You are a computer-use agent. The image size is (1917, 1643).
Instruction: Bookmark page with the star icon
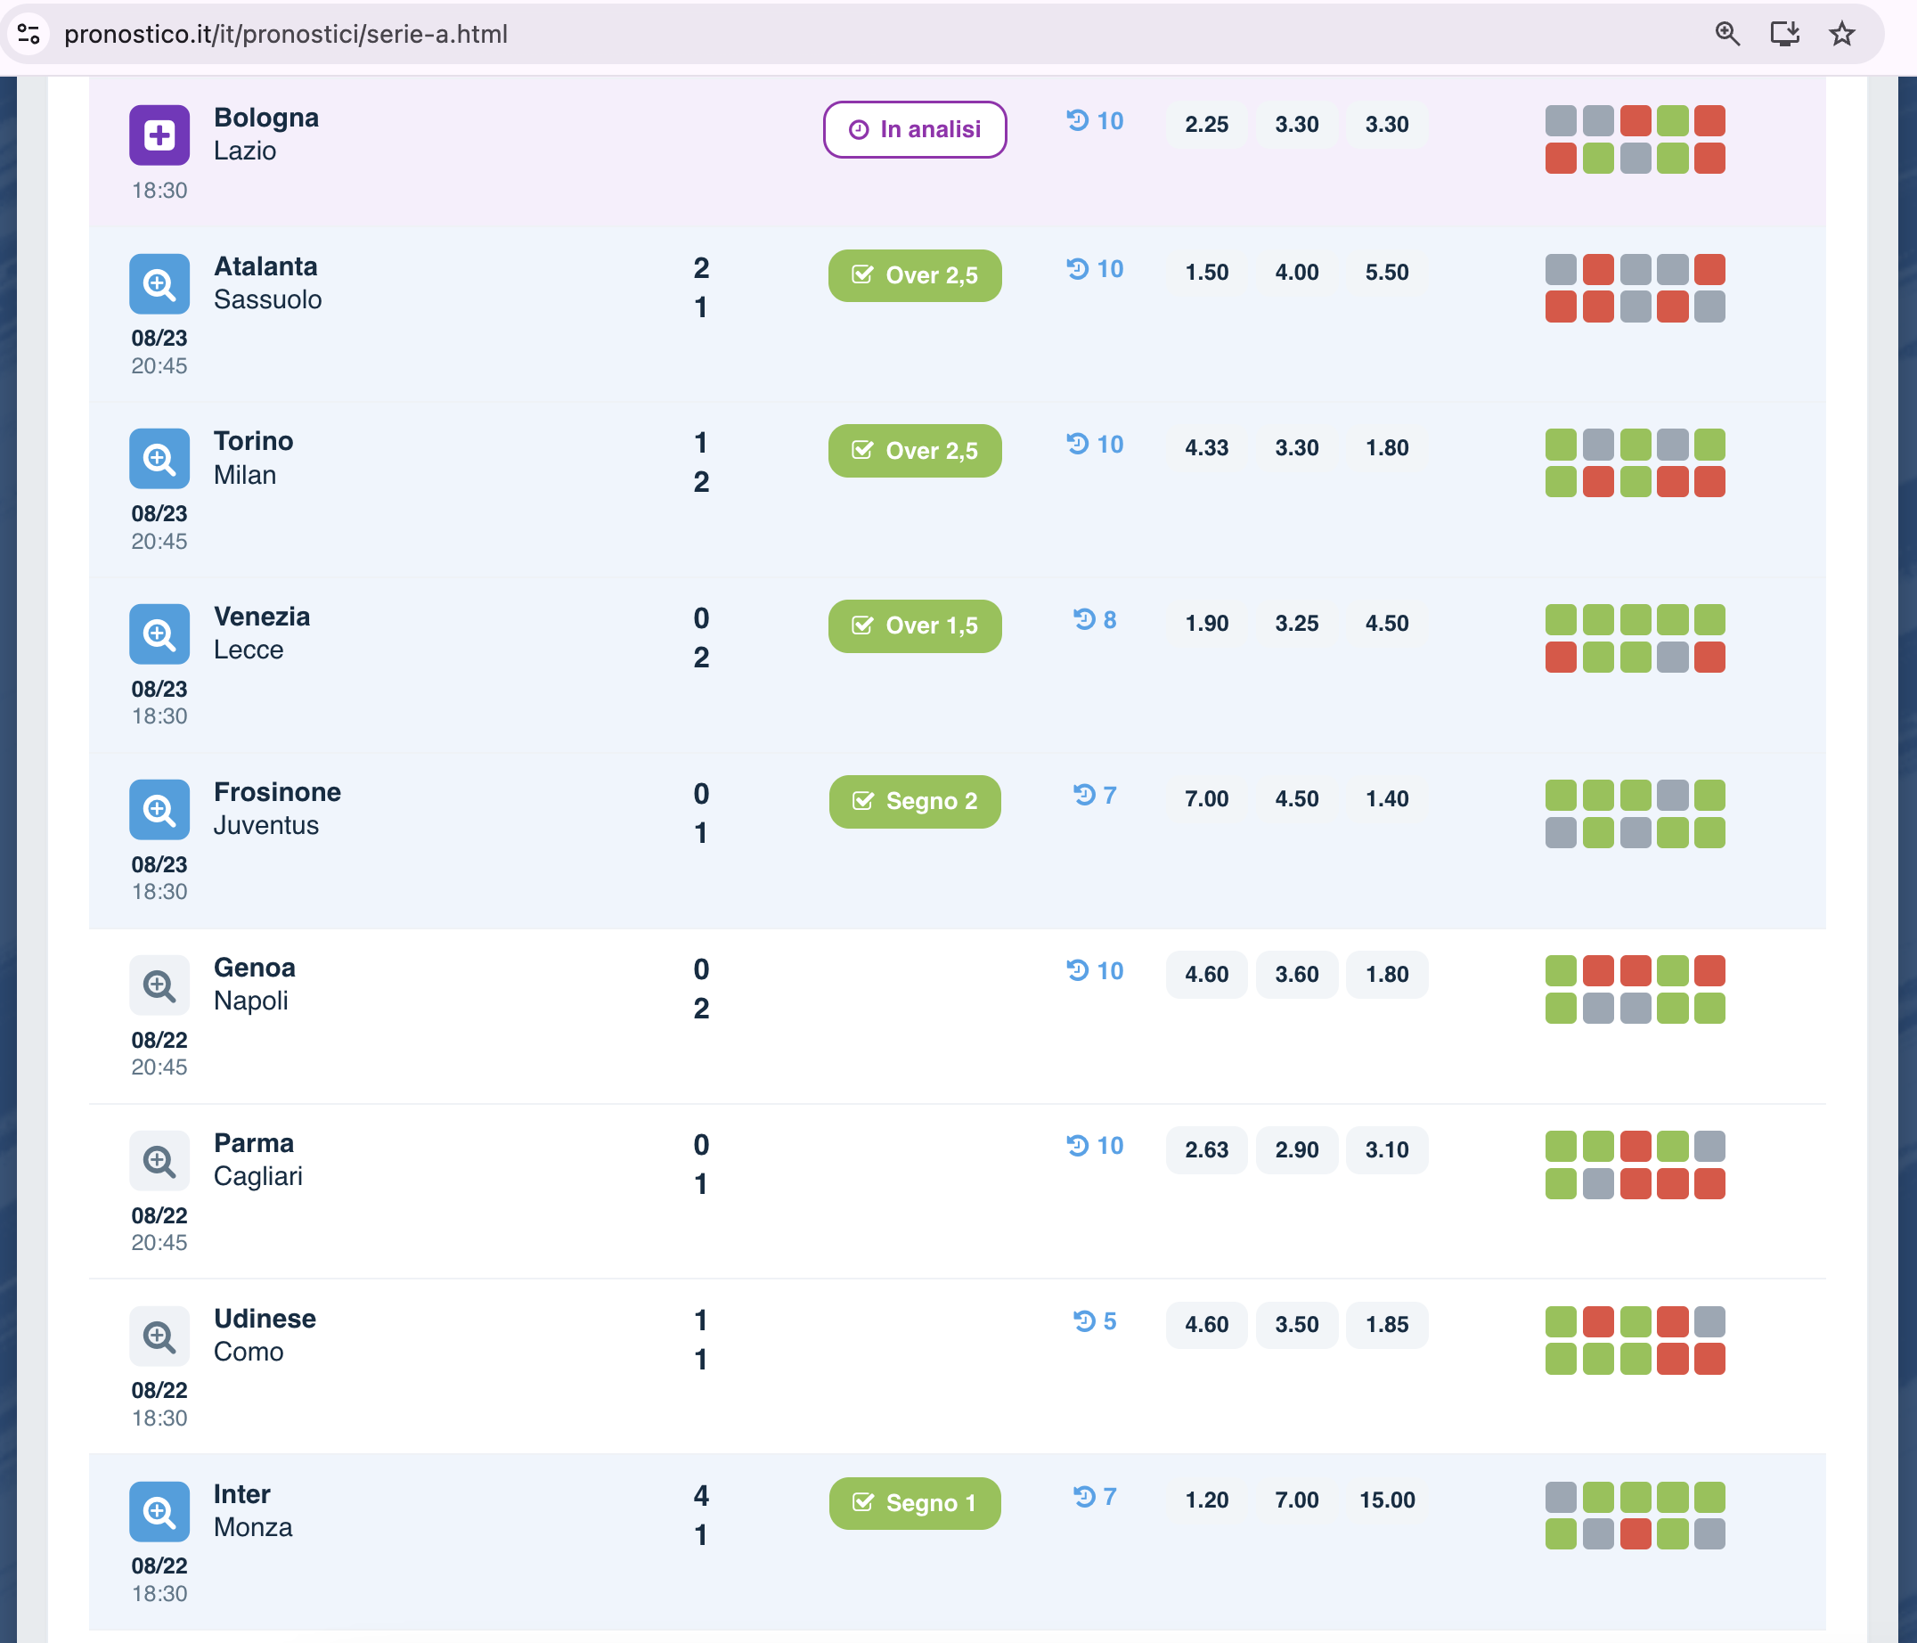(x=1842, y=34)
